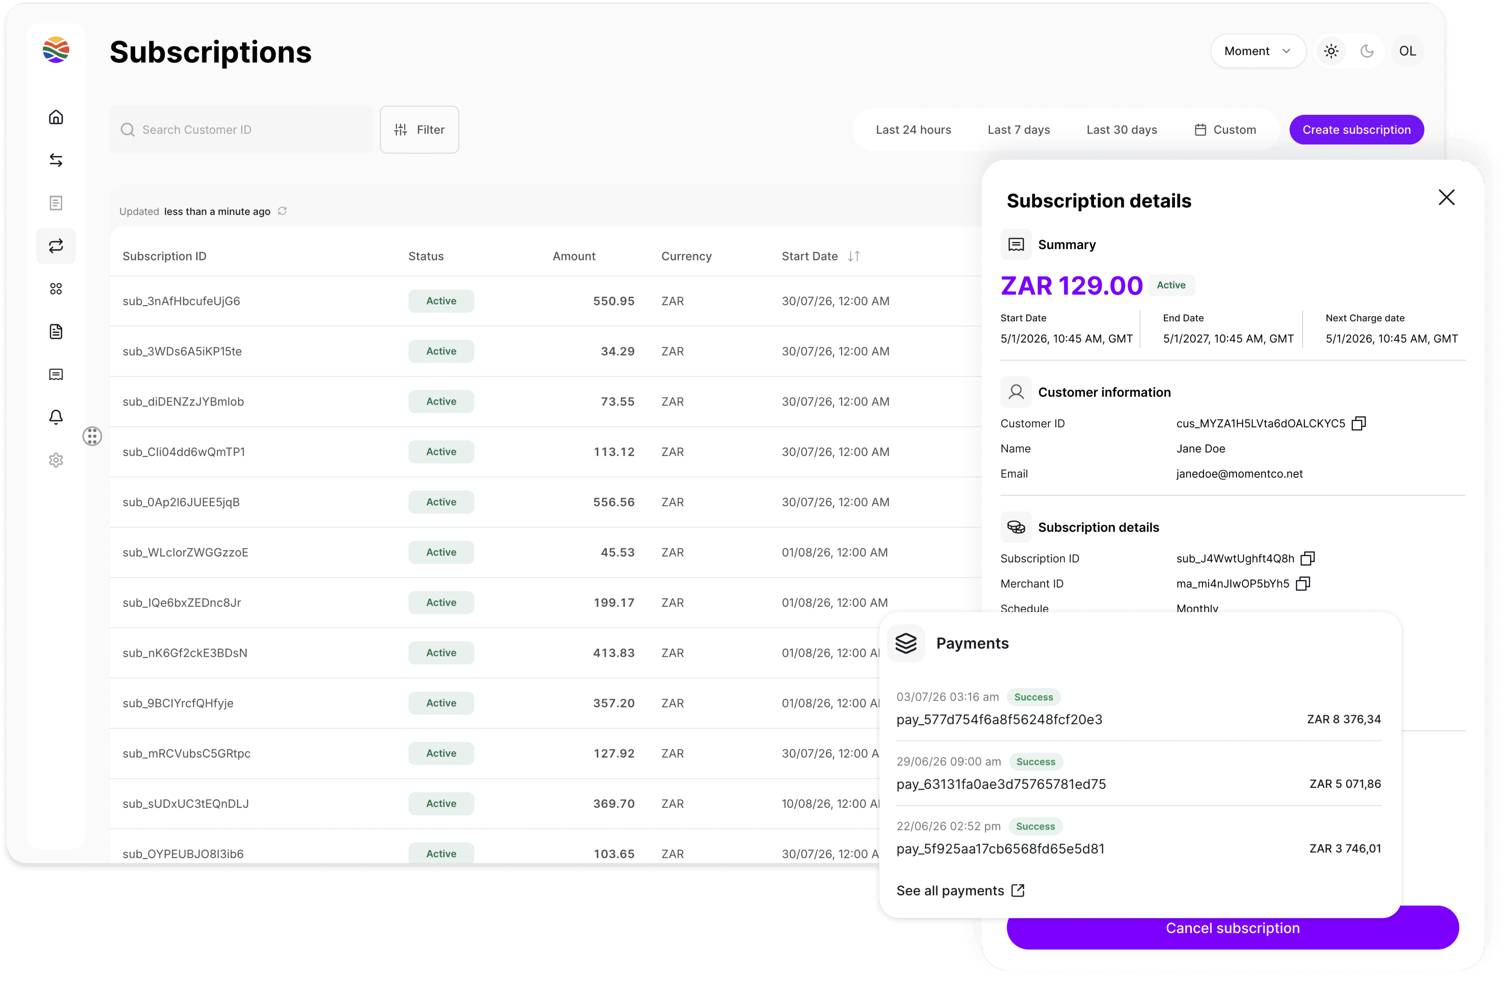Refresh the updated subscriptions list
This screenshot has height=983, width=1511.
pos(283,211)
